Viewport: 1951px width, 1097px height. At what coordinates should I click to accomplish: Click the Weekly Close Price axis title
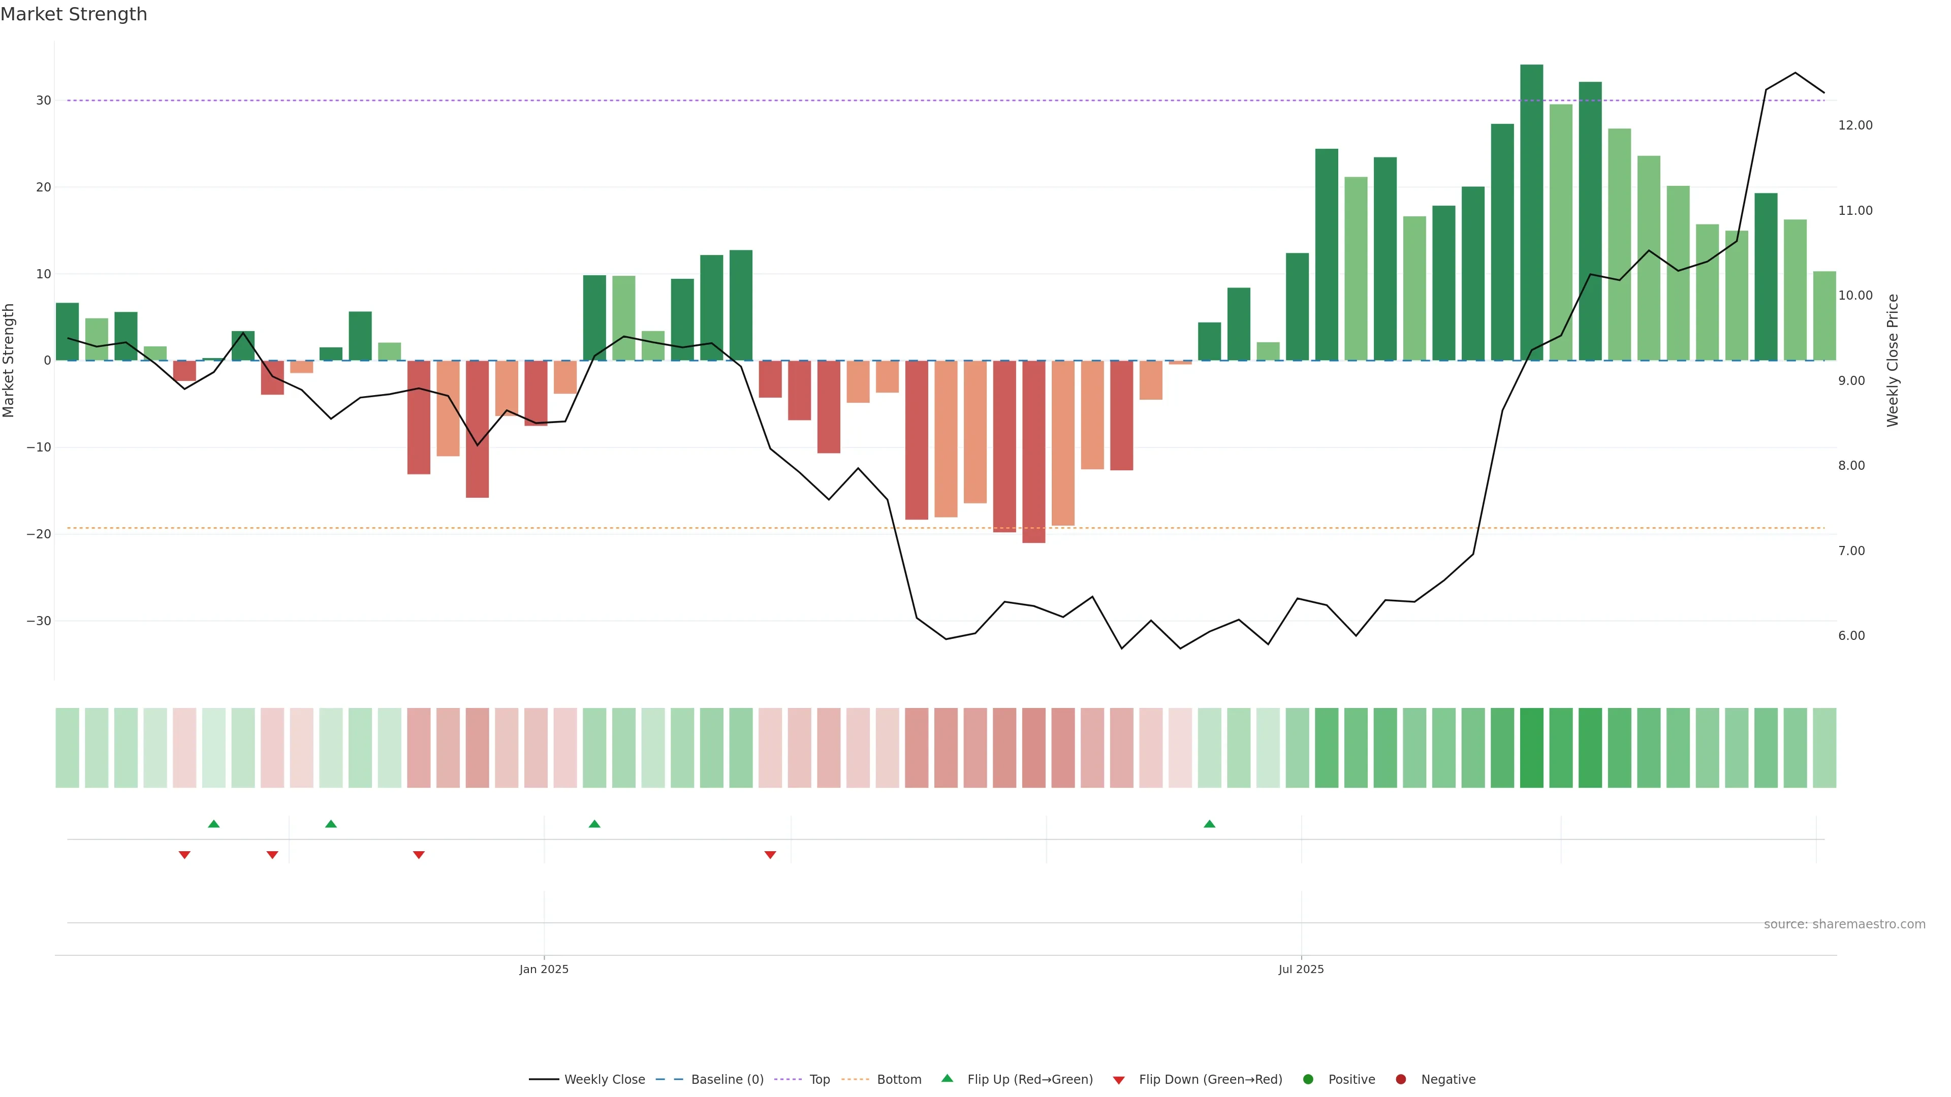coord(1893,361)
